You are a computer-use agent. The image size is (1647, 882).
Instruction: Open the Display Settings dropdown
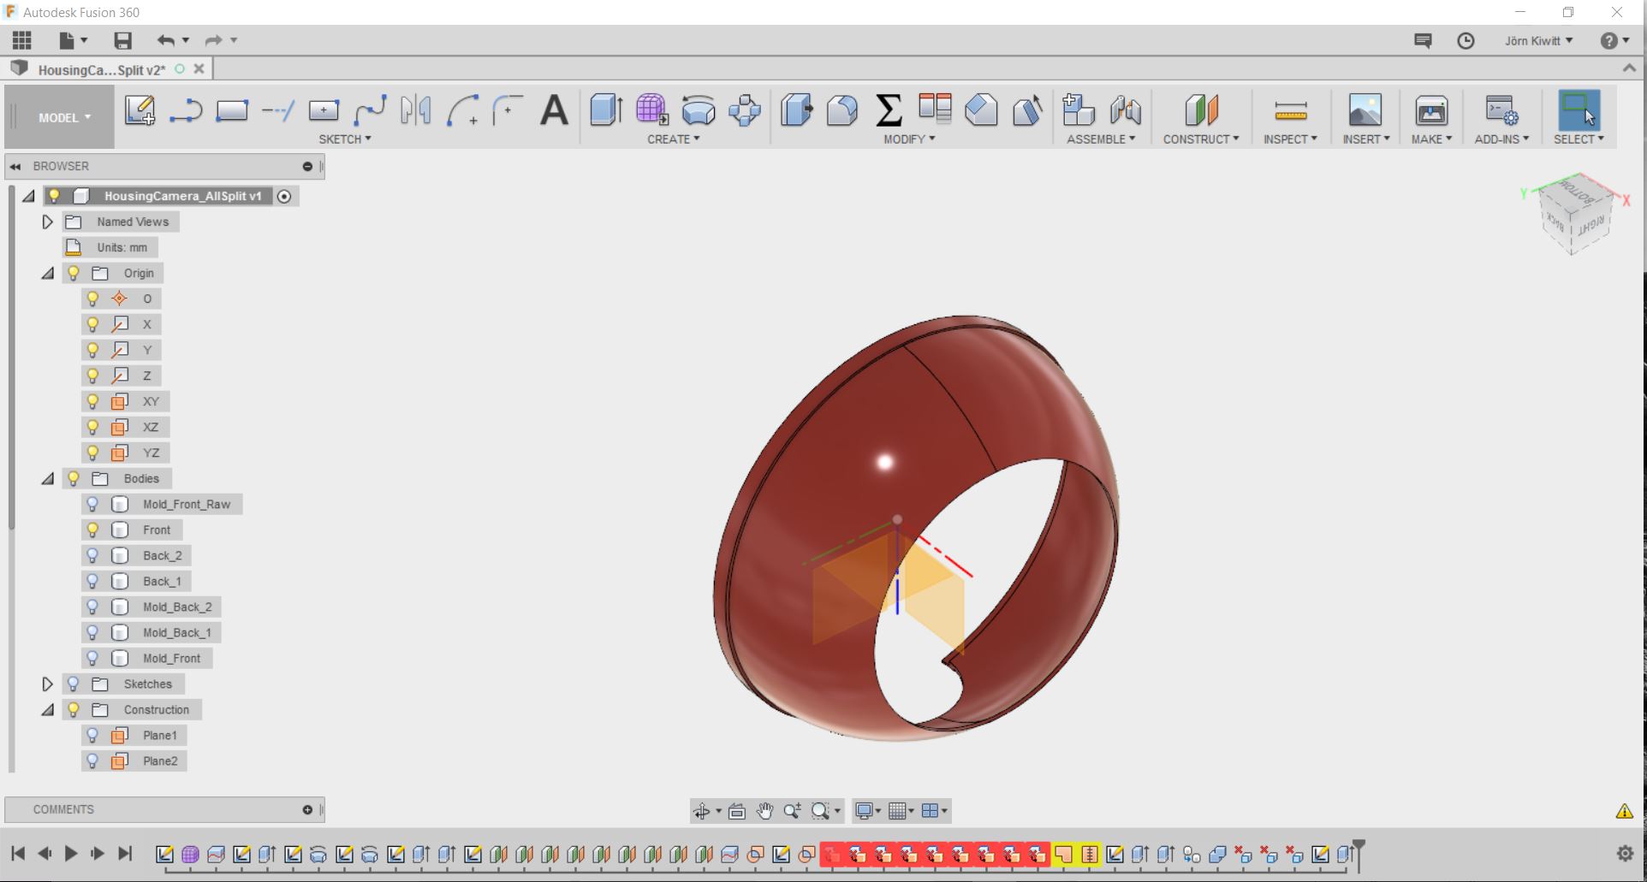coord(868,811)
